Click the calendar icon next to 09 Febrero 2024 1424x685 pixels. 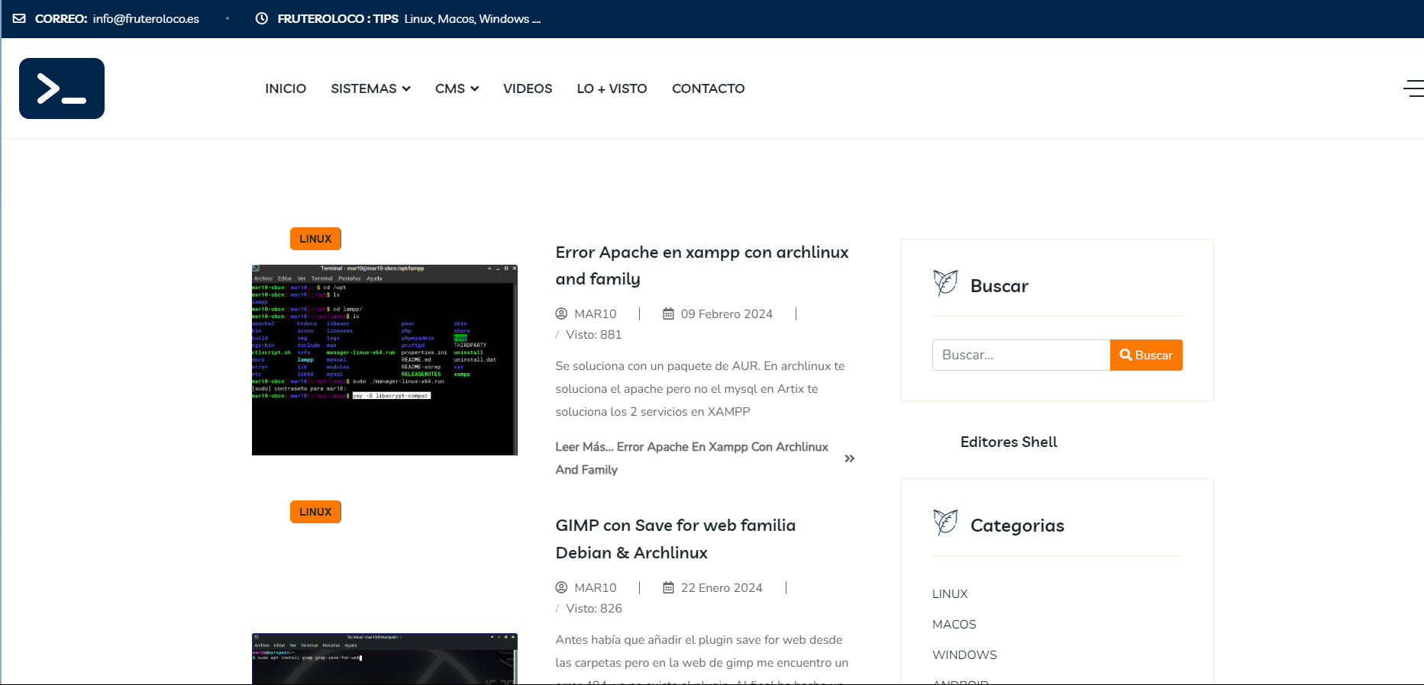pos(668,314)
